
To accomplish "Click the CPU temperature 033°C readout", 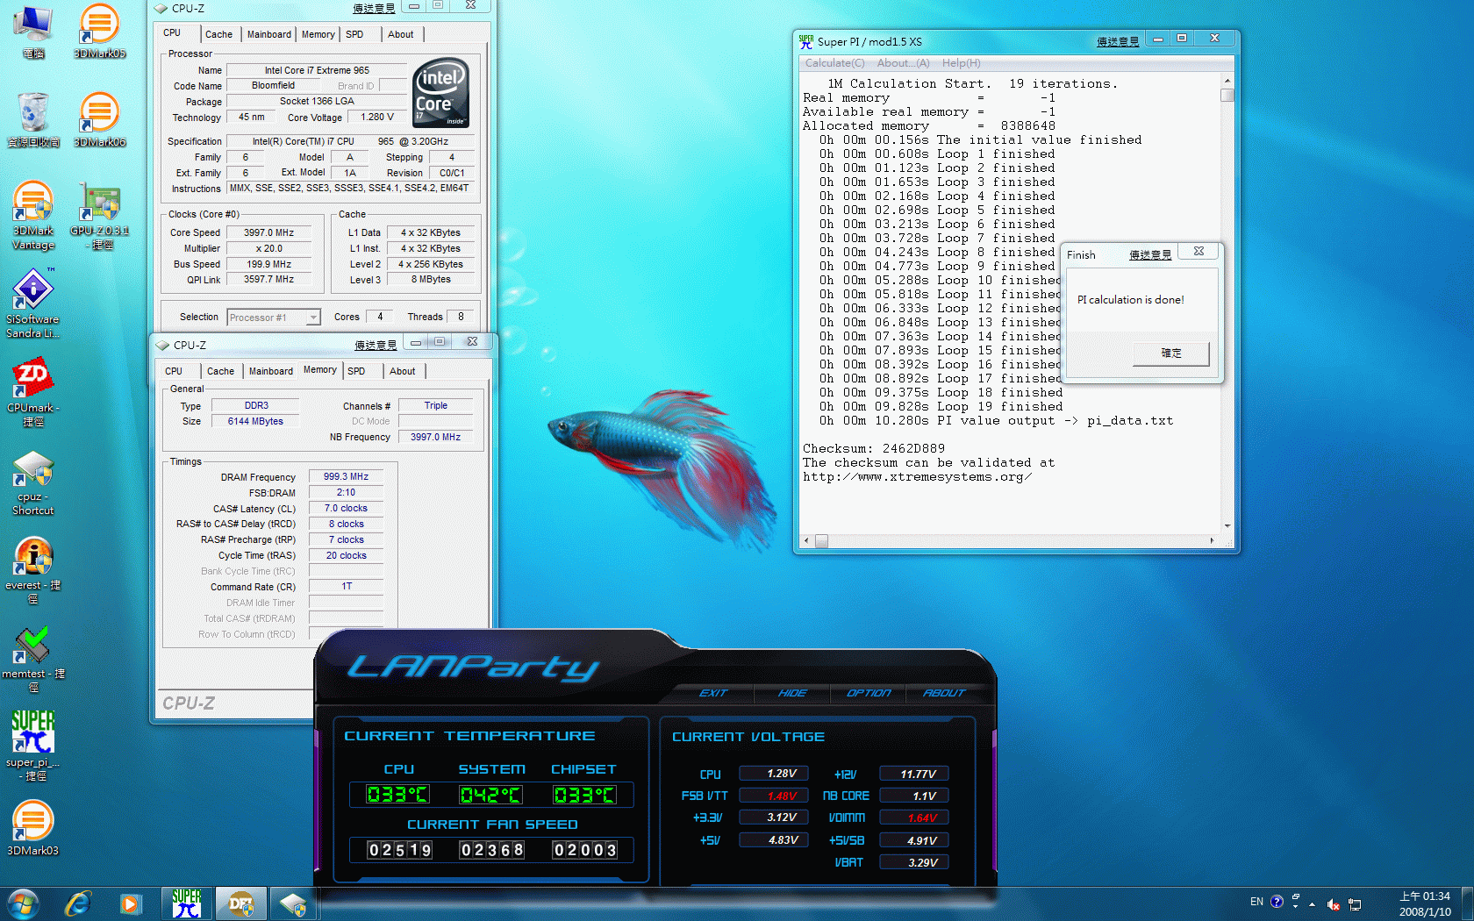I will 397,795.
